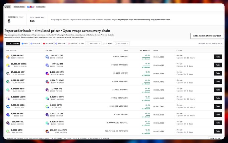Click the Total Swaps Made count 154

pos(32,21)
